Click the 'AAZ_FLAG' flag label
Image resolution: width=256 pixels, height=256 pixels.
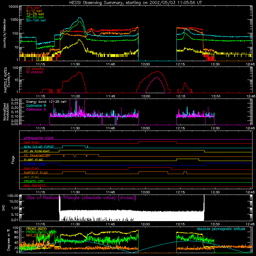click(31, 177)
